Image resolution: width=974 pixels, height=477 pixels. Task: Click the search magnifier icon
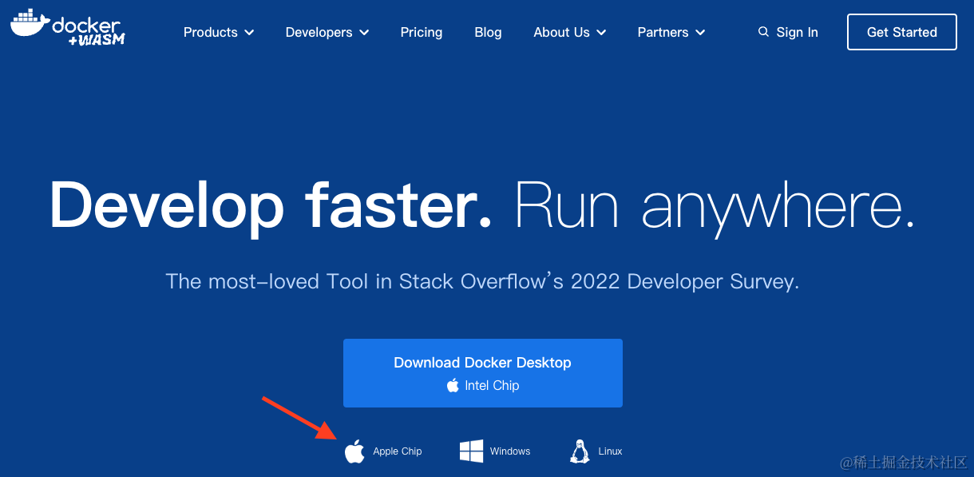click(x=762, y=32)
